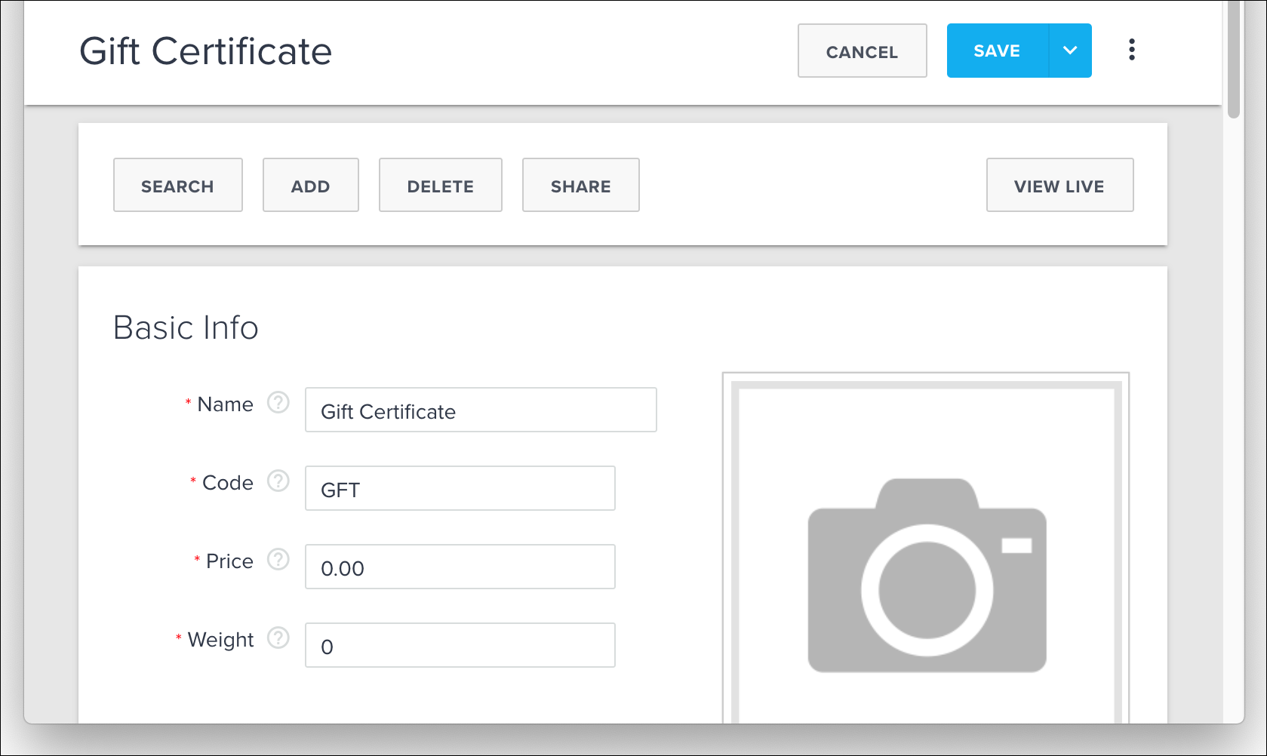Save the Gift Certificate product

coord(996,50)
